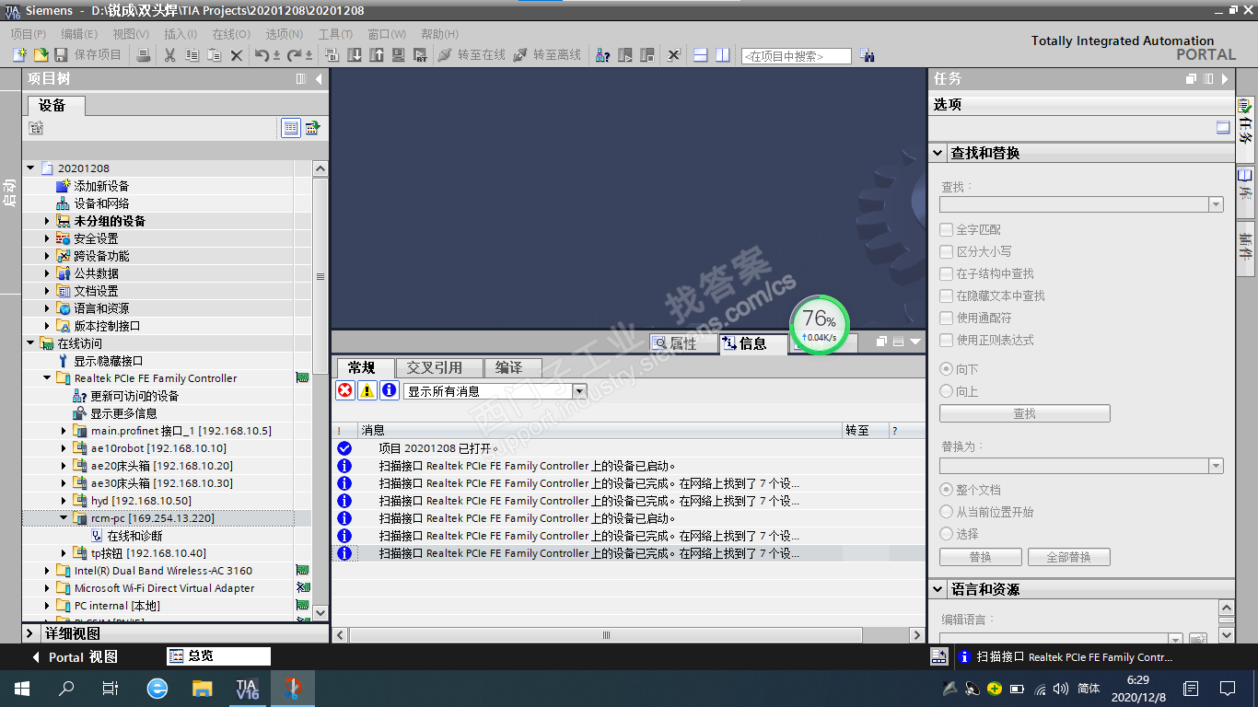Open the Find (查找) combo box dropdown
Screen dimensions: 1258x707
[1216, 204]
